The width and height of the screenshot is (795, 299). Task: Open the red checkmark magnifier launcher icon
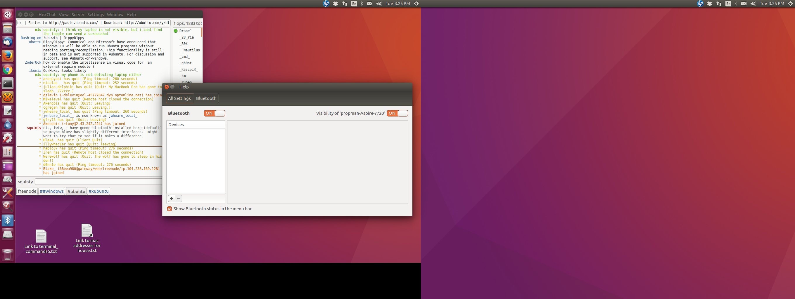[7, 206]
